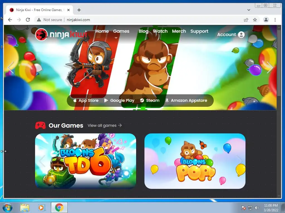Open the Steam download link

(149, 100)
